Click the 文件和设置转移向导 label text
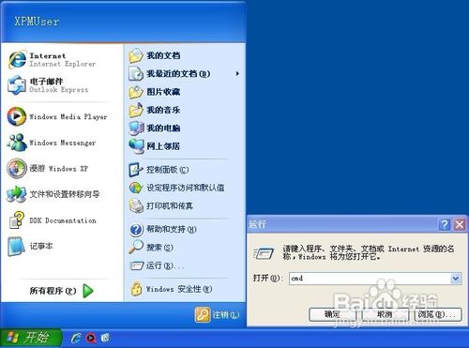Screen dimensions: 469x348 65,194
